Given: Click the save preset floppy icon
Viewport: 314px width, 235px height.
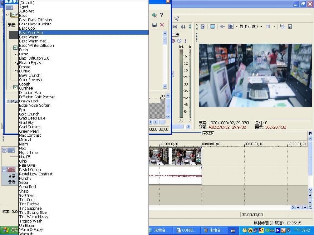Looking at the screenshot, I should pyautogui.click(x=154, y=25).
